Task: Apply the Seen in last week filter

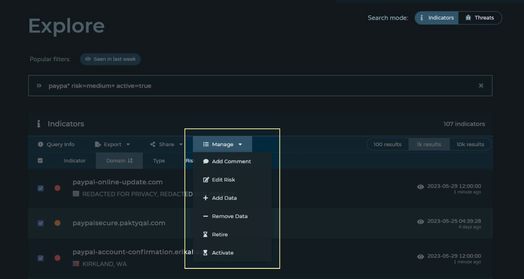Action: (x=110, y=59)
